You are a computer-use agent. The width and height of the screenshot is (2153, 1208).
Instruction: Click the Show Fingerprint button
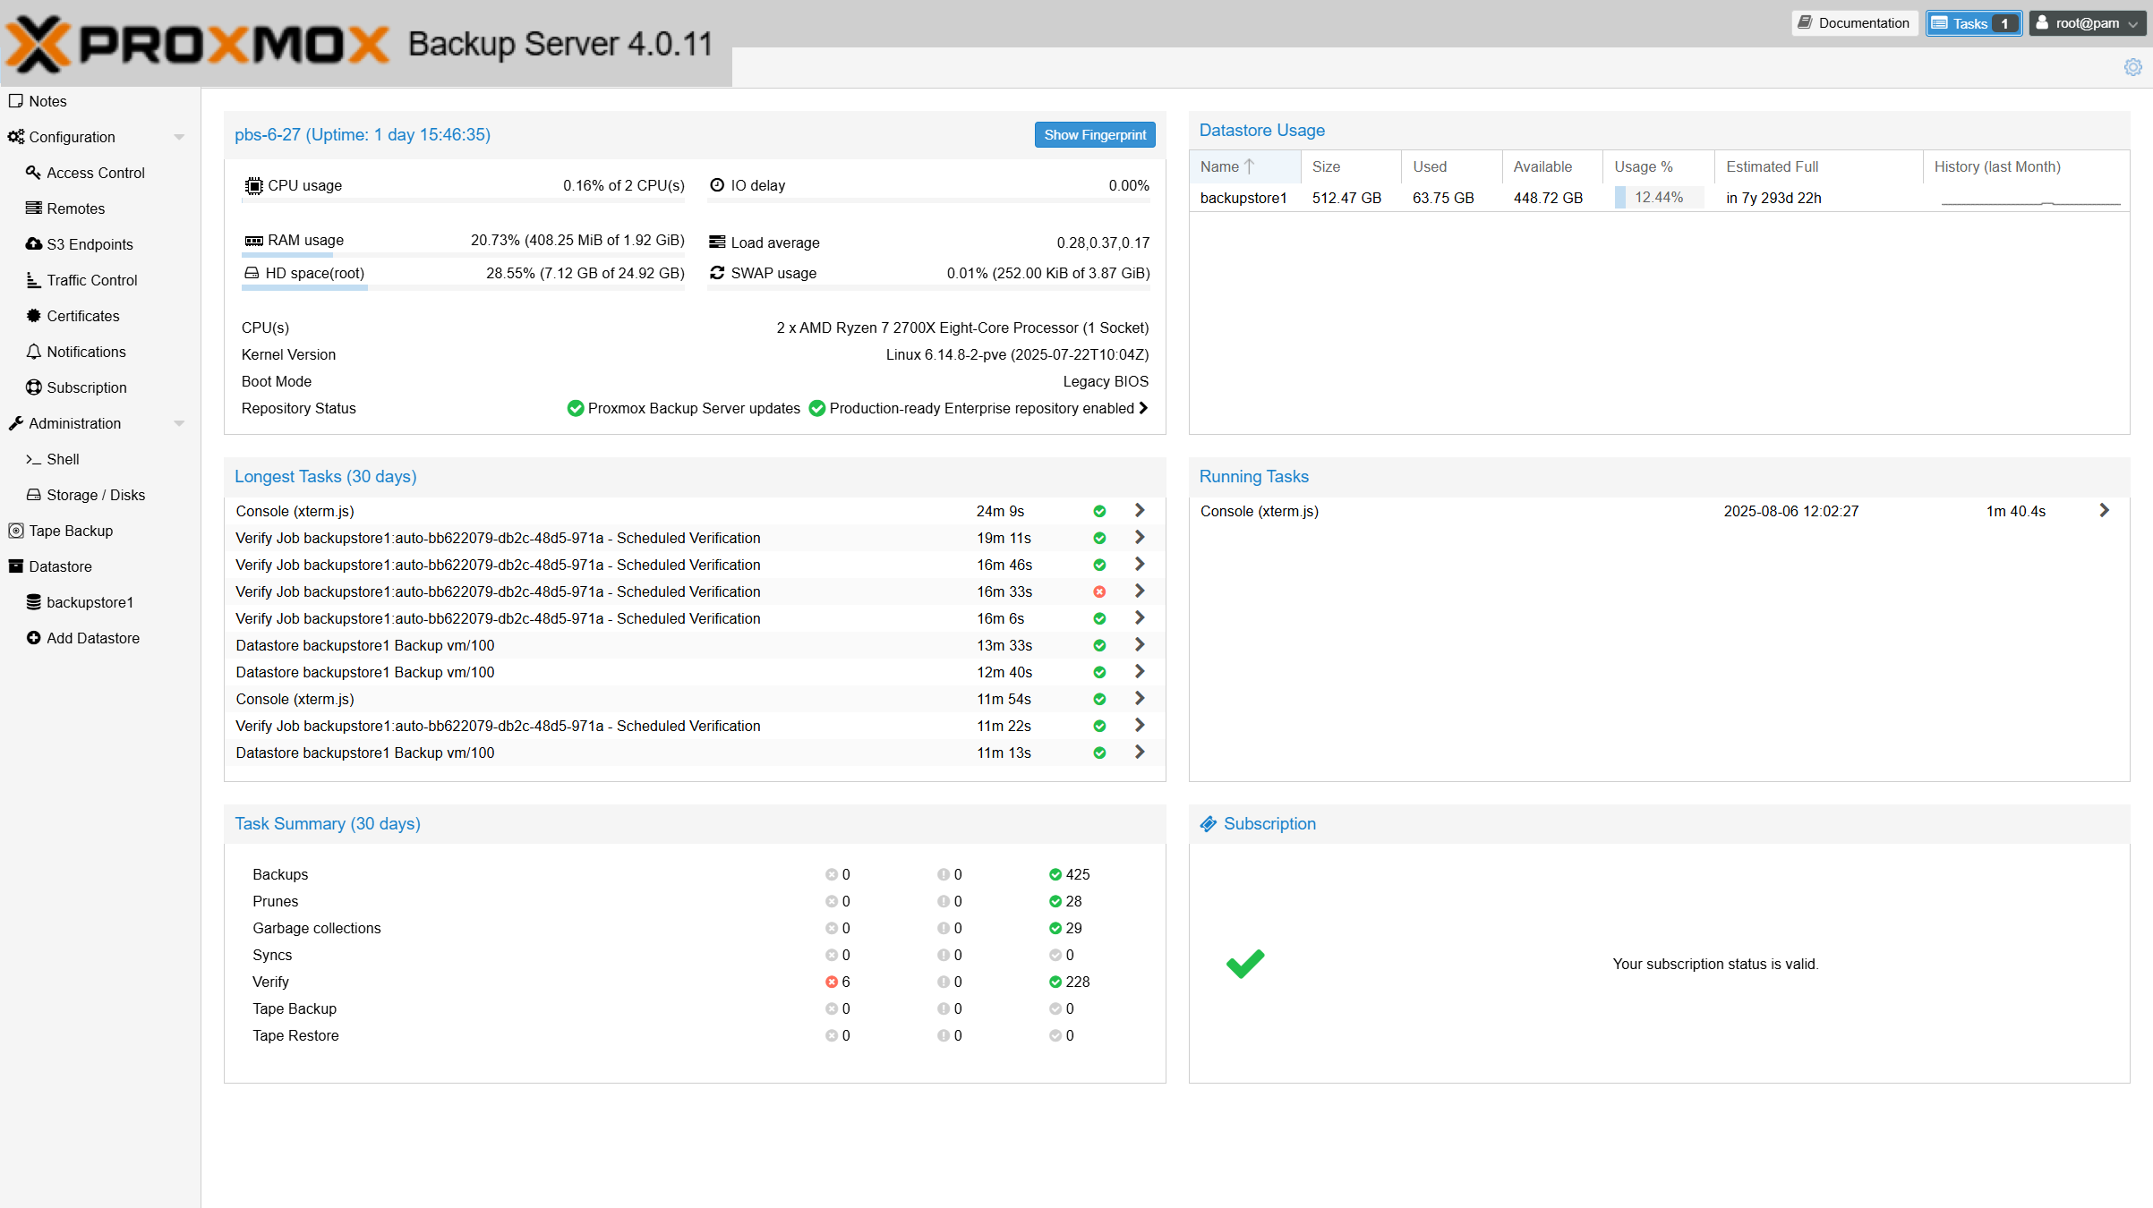click(x=1094, y=135)
